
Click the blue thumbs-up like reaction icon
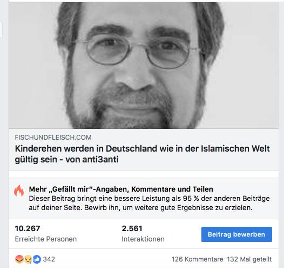37,259
